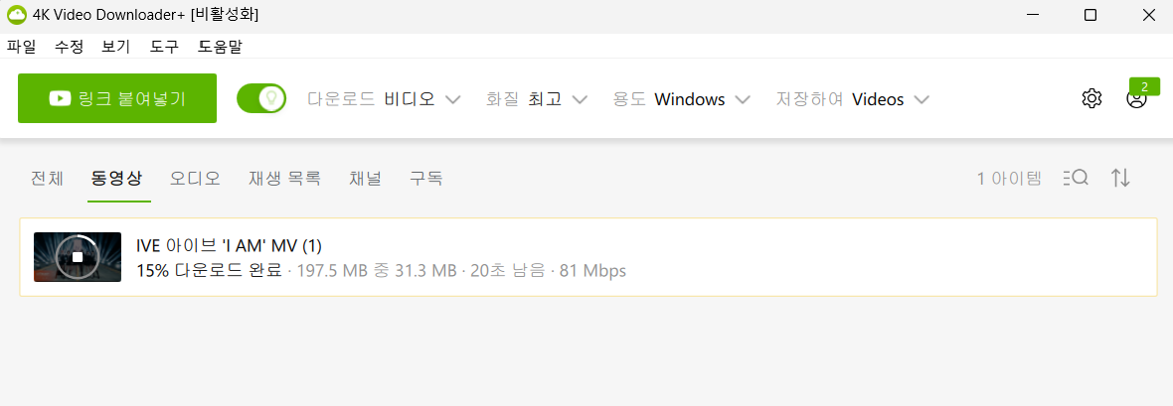Click the sort order arrows icon
The height and width of the screenshot is (406, 1173).
coord(1120,178)
